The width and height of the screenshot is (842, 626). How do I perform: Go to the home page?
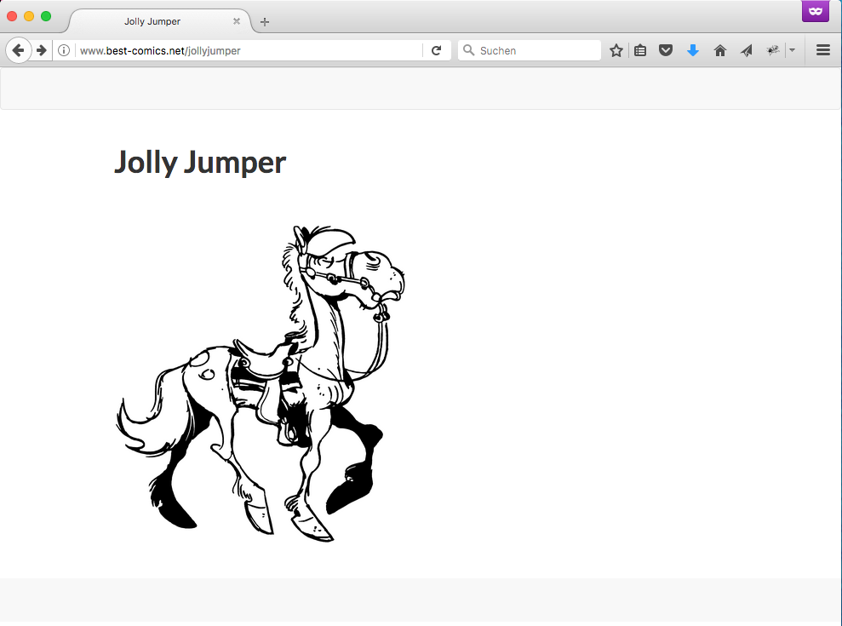[720, 50]
